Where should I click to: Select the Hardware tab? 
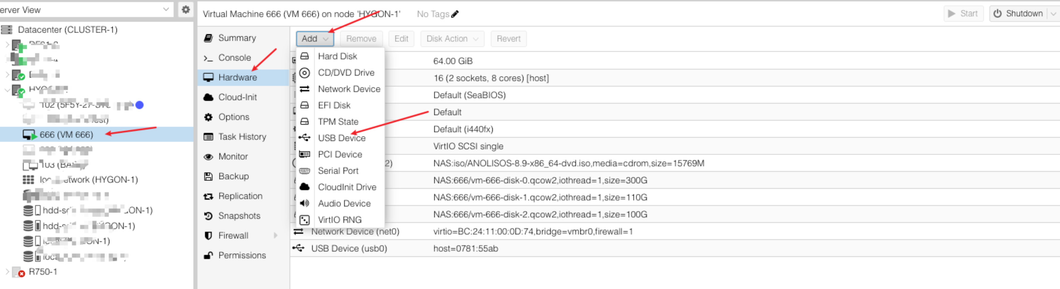pos(243,77)
